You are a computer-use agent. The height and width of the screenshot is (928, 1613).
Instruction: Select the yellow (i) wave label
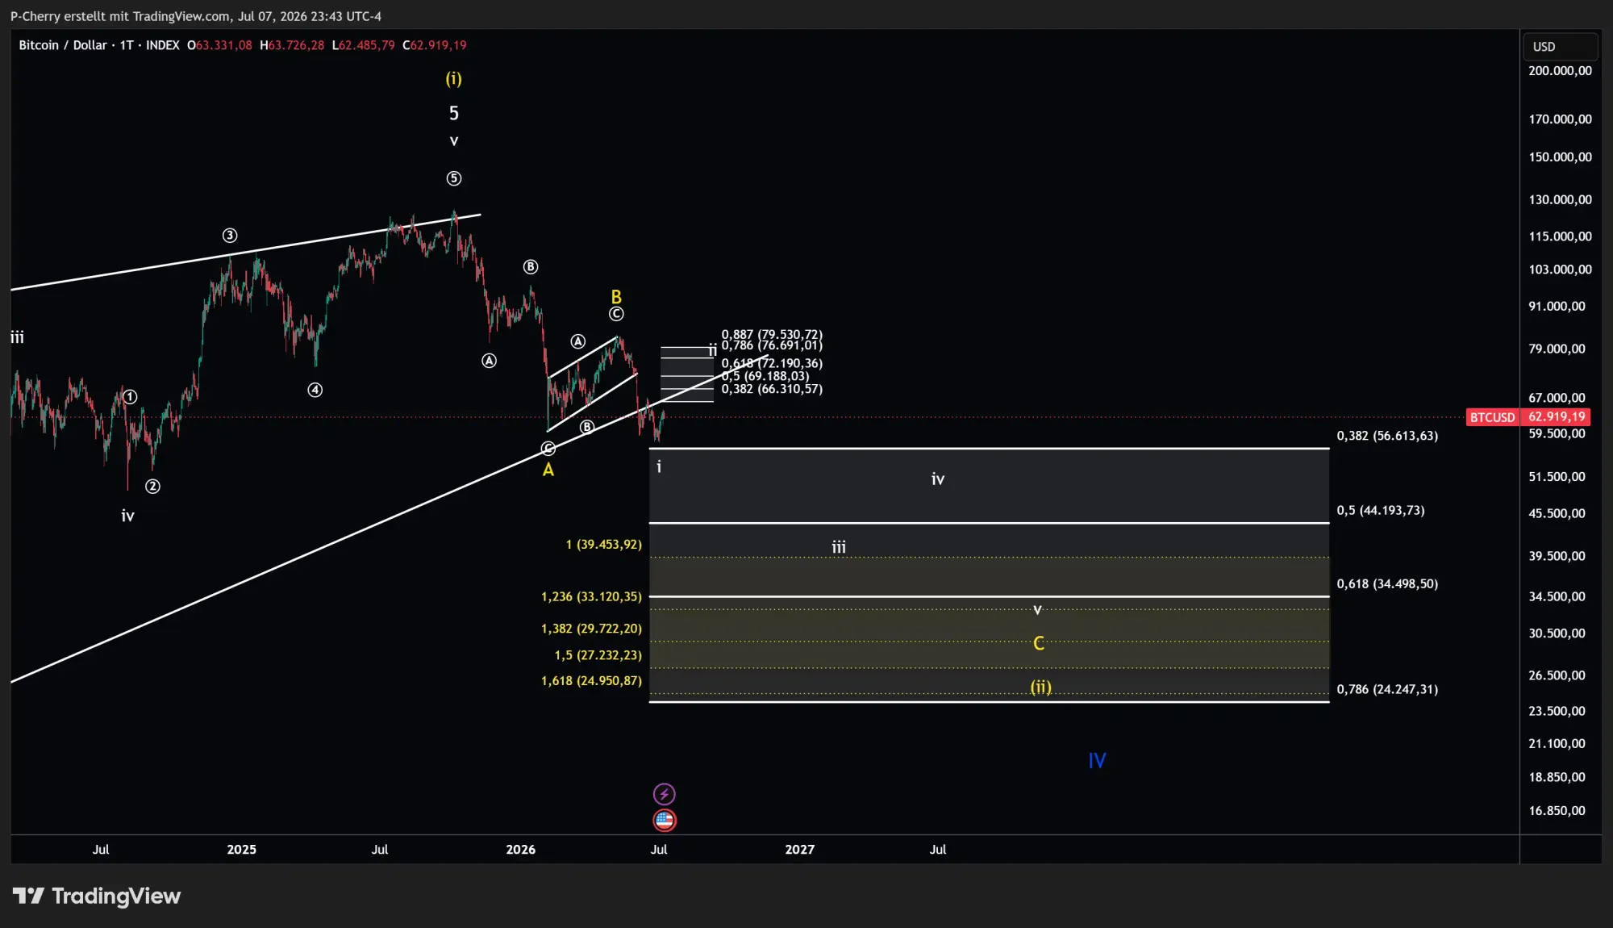tap(454, 79)
